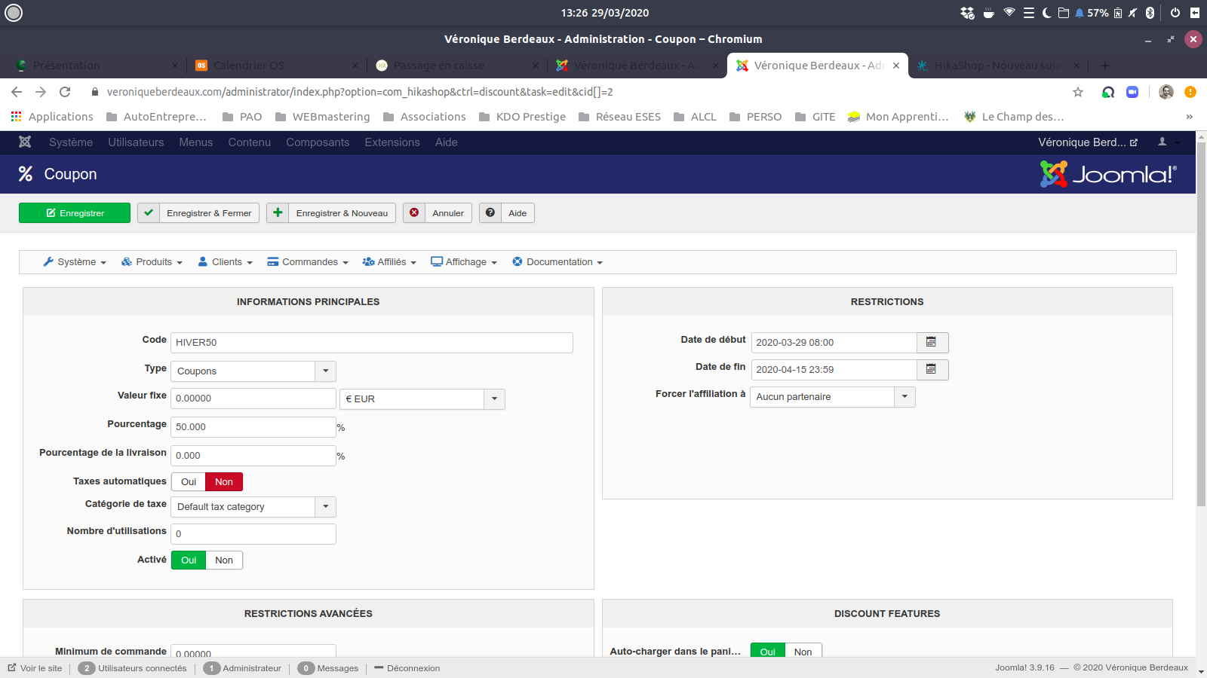This screenshot has height=678, width=1207.
Task: Expand the Forcer l'affiliation partner dropdown
Action: [x=904, y=396]
